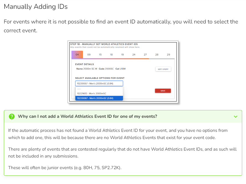Select tab 04 in the screenshot
Viewport: 246px width, 184px height.
[77, 55]
